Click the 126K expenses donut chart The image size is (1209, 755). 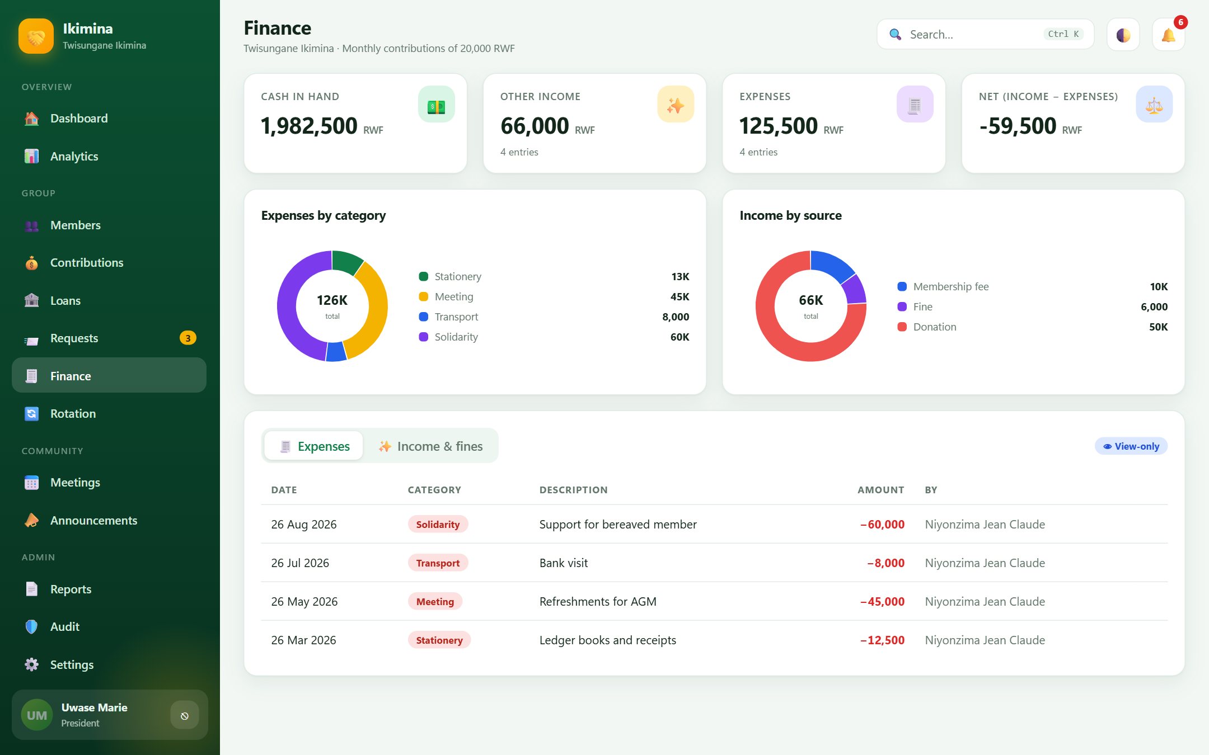pyautogui.click(x=332, y=306)
